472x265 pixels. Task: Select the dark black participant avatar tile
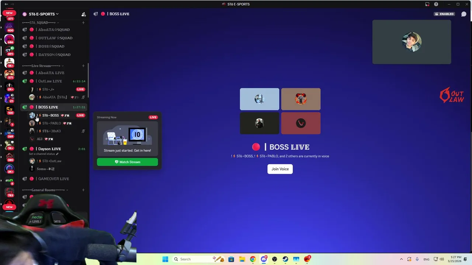tap(260, 123)
